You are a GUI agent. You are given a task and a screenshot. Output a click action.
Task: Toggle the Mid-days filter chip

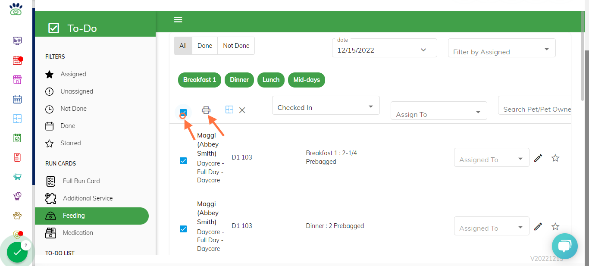point(307,80)
